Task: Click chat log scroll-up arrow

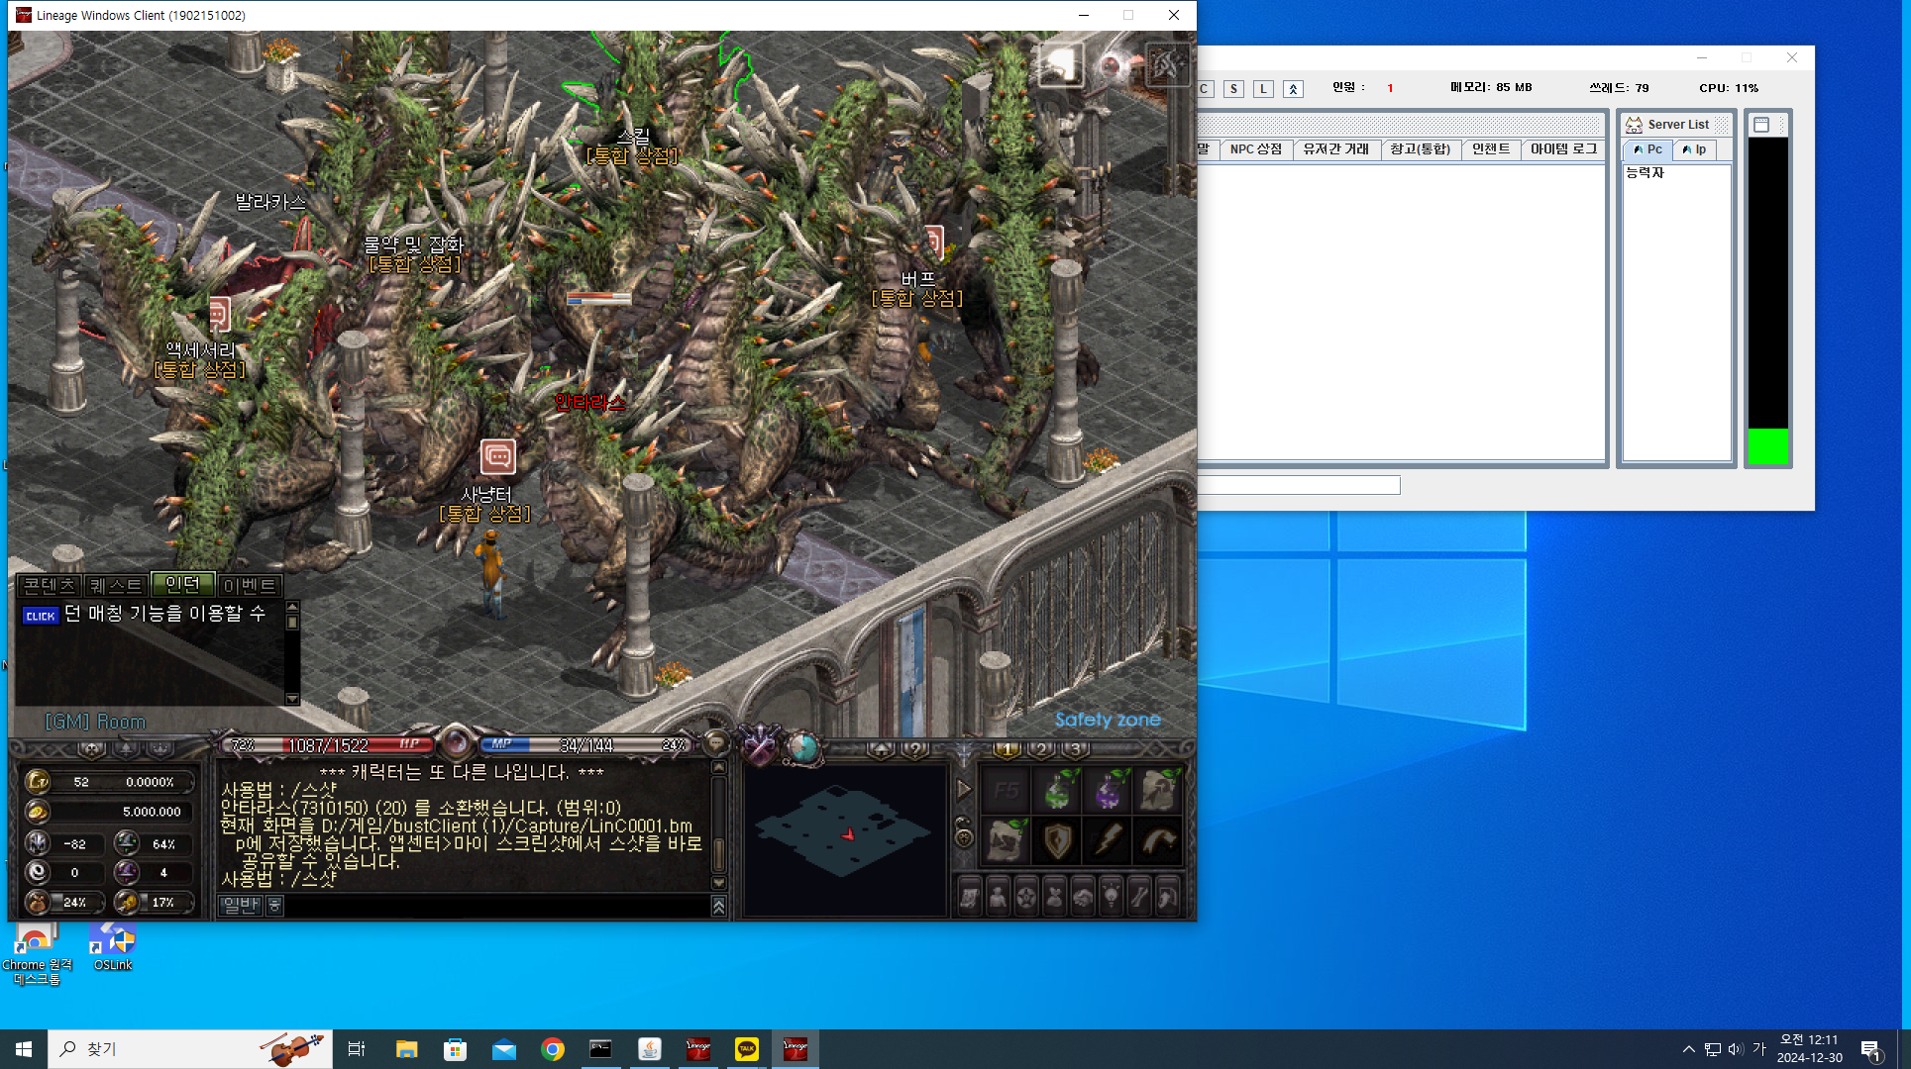Action: point(719,767)
